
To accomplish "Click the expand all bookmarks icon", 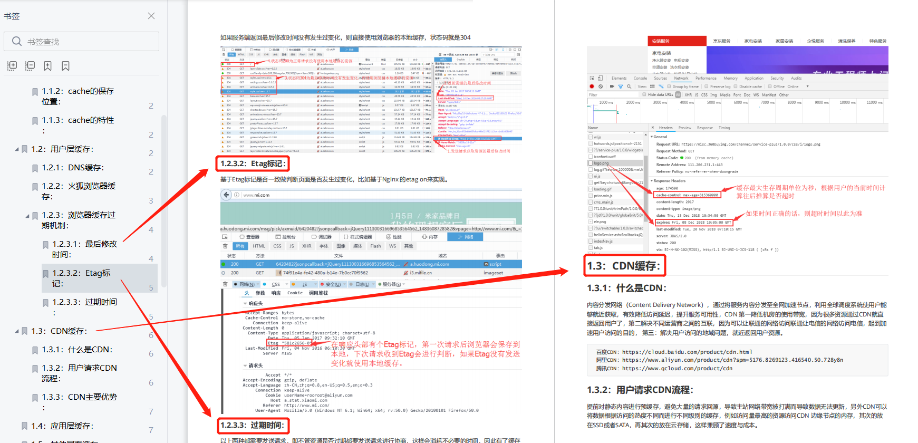I will 12,65.
